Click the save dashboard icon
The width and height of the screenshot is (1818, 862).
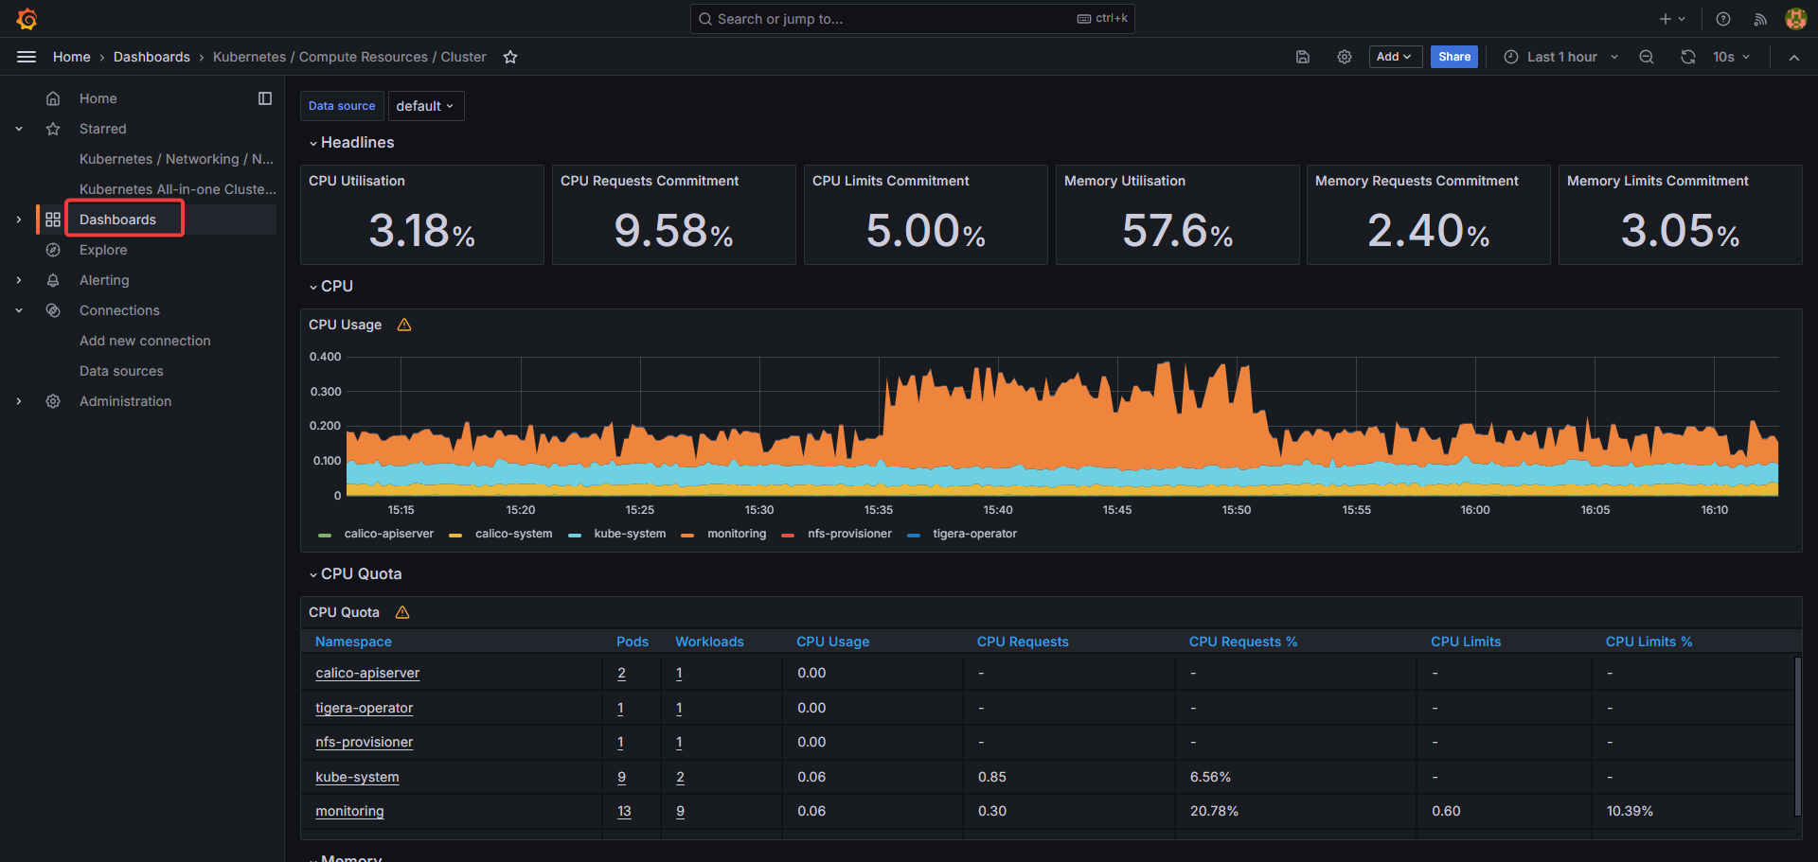tap(1303, 57)
